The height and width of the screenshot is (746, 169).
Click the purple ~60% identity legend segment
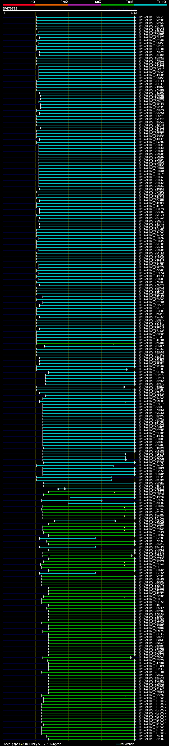pos(85,5)
